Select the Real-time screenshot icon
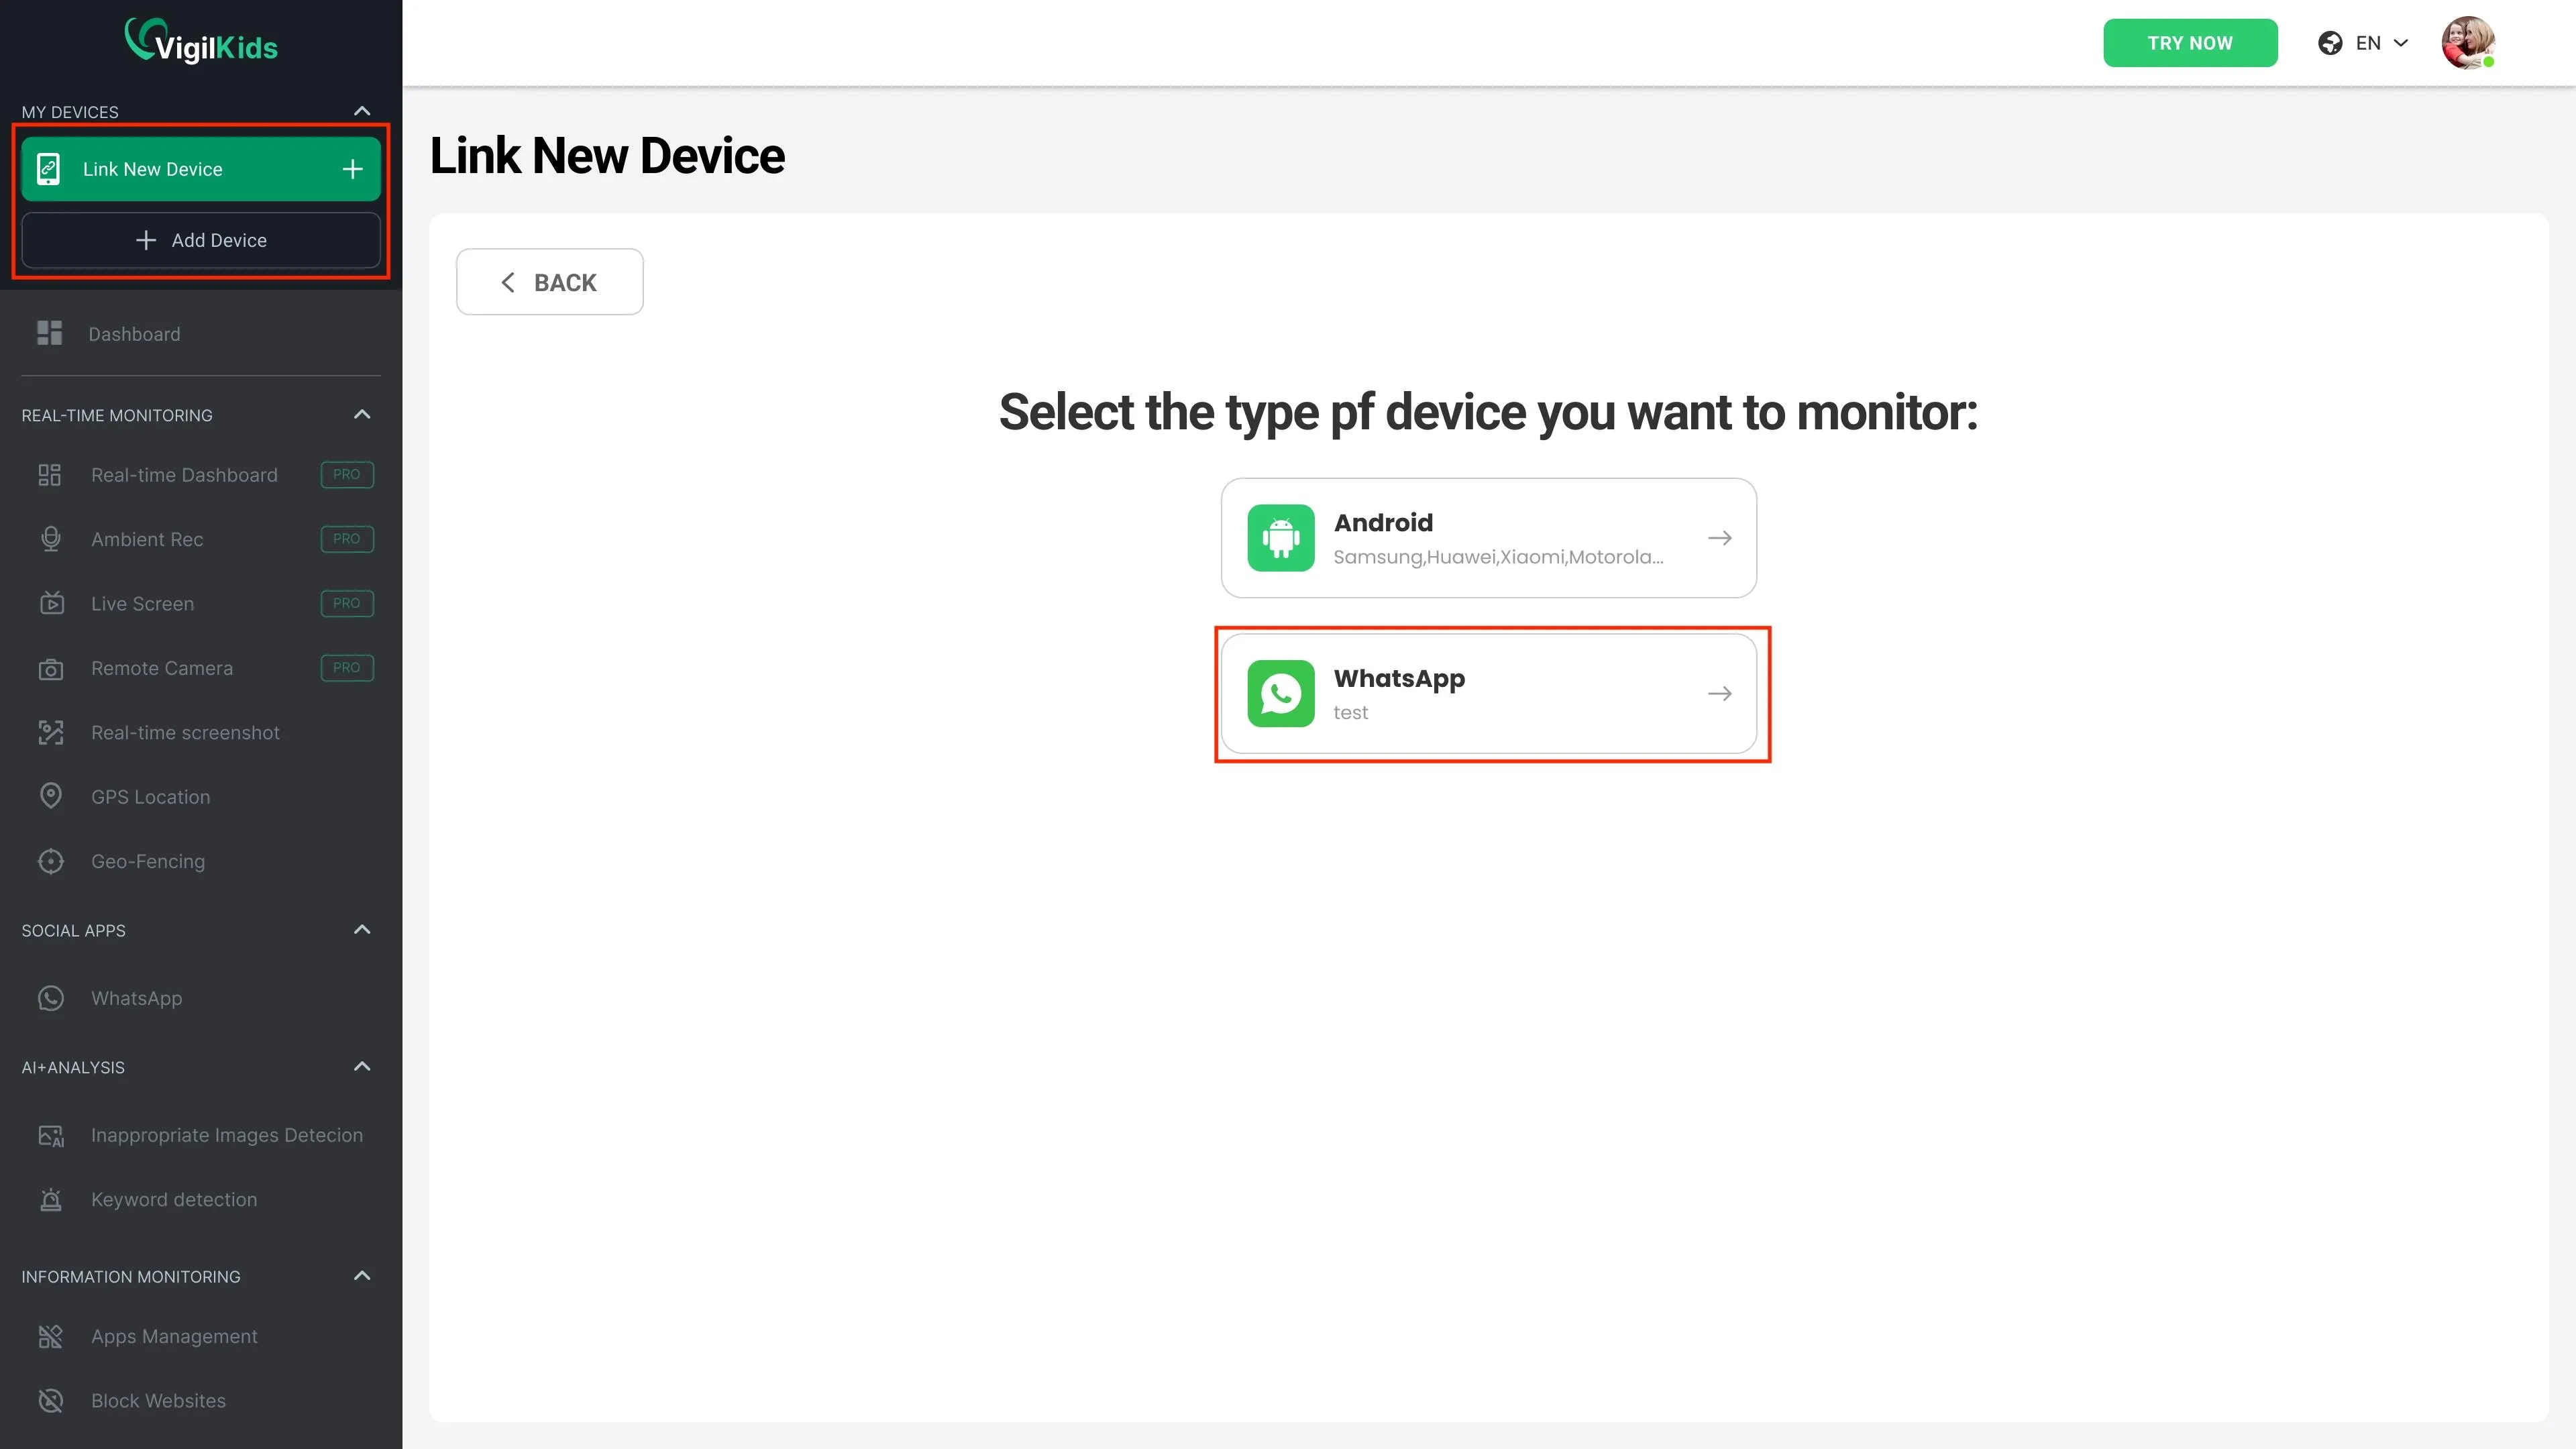Viewport: 2576px width, 1449px height. [50, 732]
